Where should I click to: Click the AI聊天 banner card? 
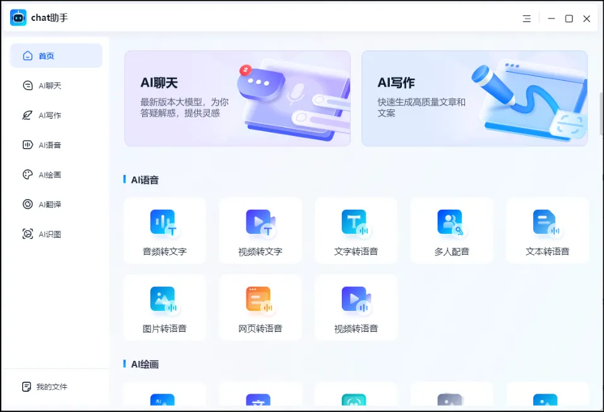[x=237, y=98]
